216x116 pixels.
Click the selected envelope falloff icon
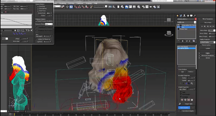click(186, 83)
